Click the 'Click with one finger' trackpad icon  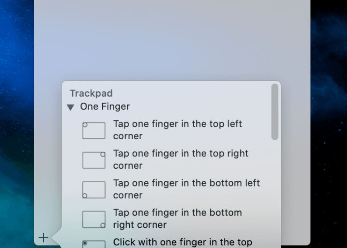94,244
